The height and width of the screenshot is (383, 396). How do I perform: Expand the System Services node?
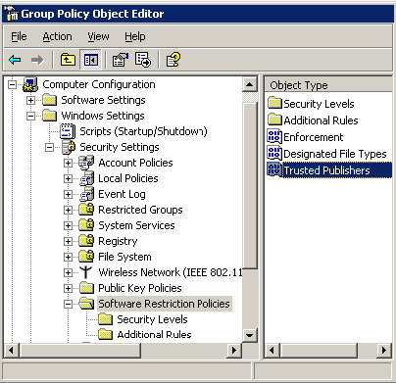[x=68, y=225]
